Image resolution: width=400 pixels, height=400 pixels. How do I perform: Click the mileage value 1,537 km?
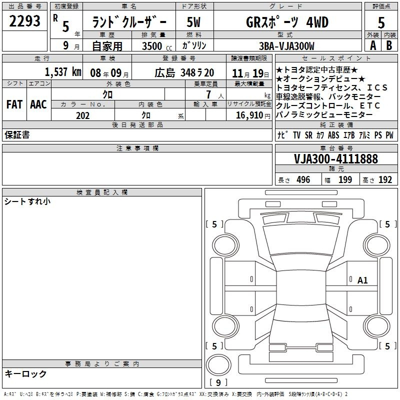(63, 71)
